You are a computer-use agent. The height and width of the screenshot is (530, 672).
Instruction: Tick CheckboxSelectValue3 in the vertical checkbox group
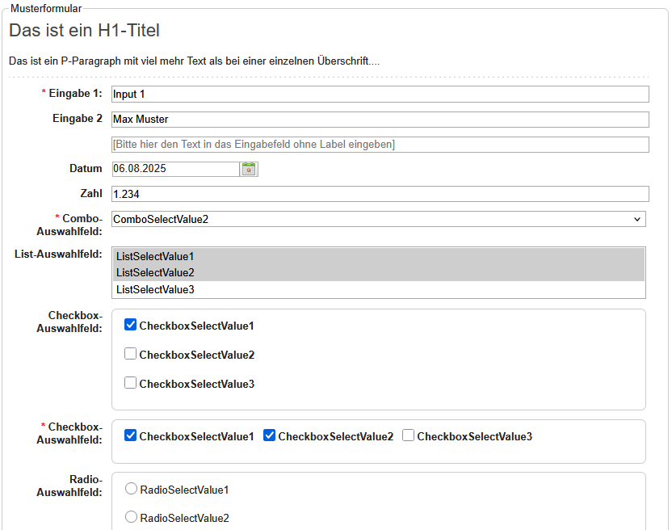tap(130, 383)
